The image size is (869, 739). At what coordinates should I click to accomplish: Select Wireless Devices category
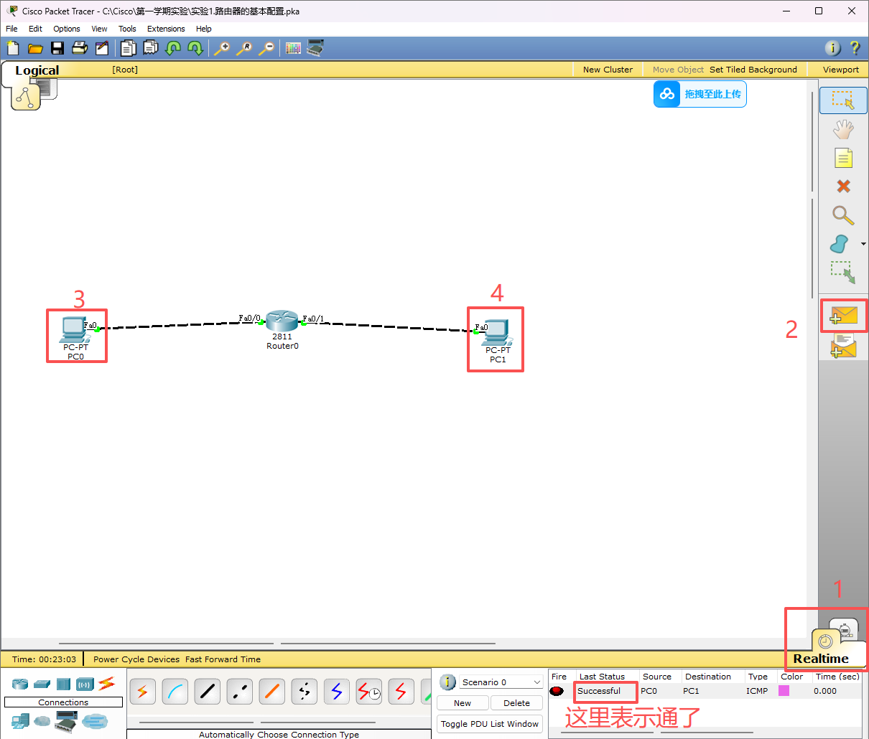[x=85, y=684]
